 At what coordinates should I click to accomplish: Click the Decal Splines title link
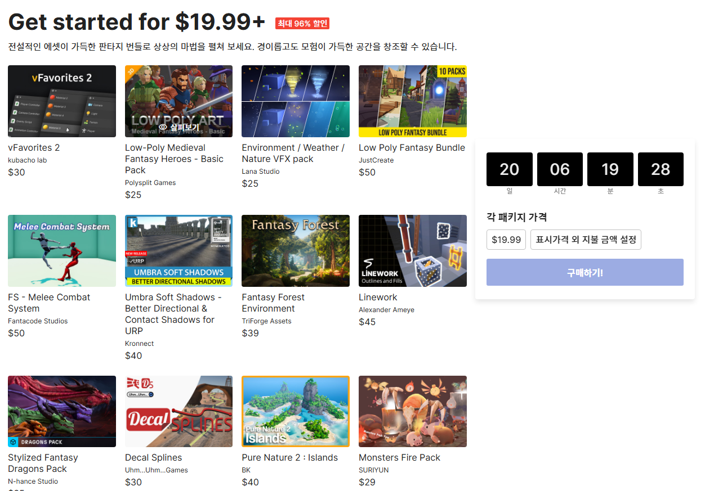pyautogui.click(x=153, y=458)
